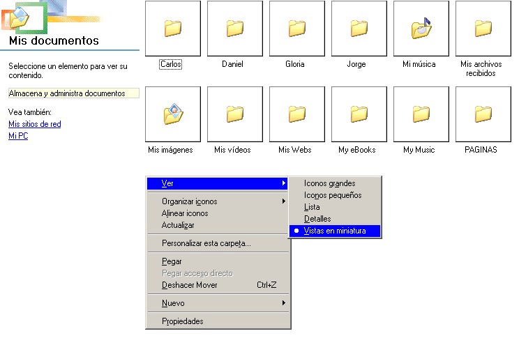Click the Mis documentos title heading
The height and width of the screenshot is (338, 519).
pyautogui.click(x=54, y=40)
